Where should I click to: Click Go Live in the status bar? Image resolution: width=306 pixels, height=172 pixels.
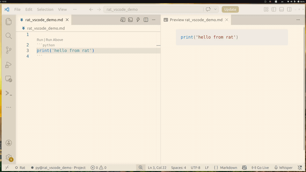260,168
